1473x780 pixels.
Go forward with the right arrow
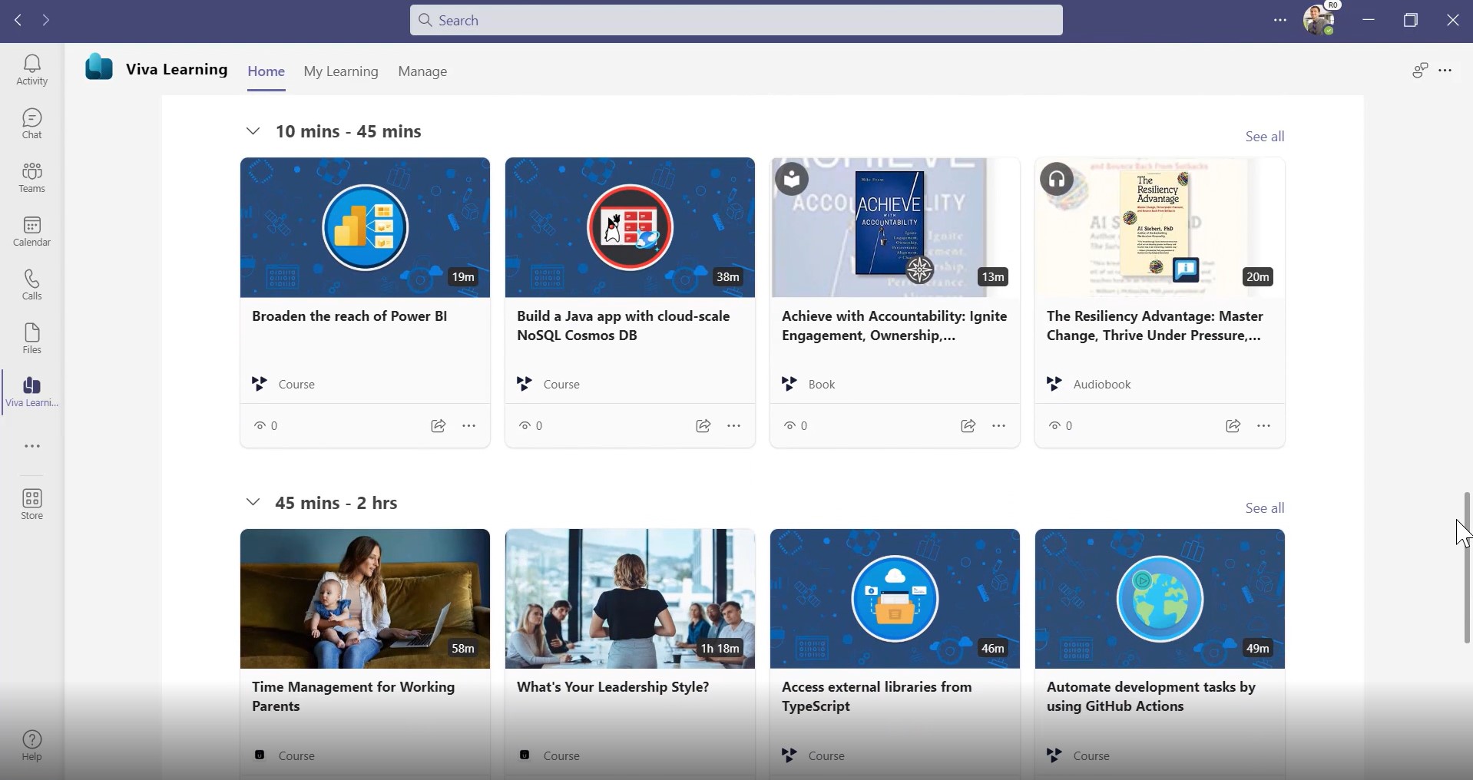tap(46, 20)
